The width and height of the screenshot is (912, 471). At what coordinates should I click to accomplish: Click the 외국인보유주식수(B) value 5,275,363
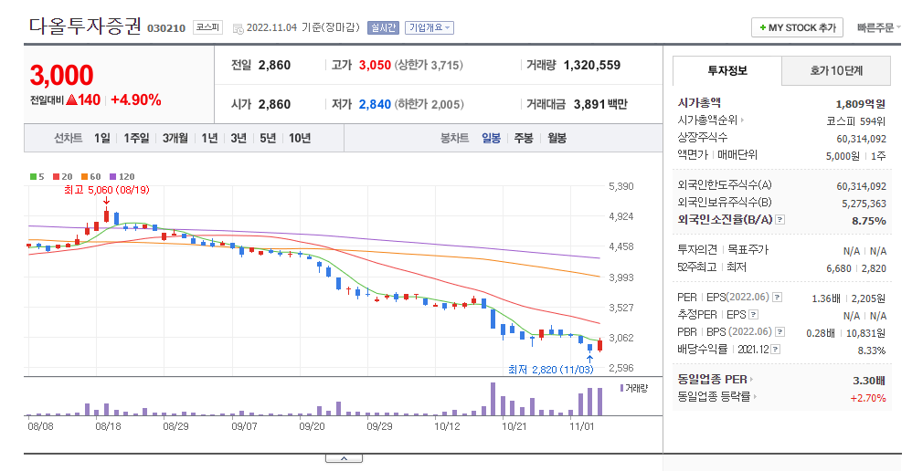pyautogui.click(x=864, y=204)
